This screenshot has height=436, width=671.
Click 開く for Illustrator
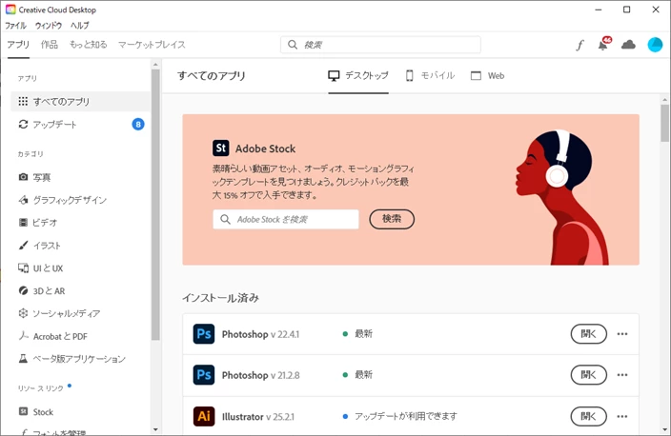point(588,416)
